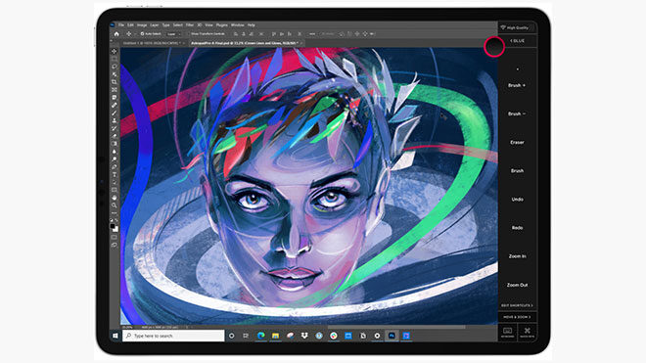Tap the Undo shortcut
Image resolution: width=646 pixels, height=363 pixels.
tap(517, 200)
